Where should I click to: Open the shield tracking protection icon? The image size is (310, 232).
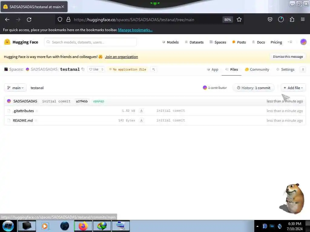[60, 20]
